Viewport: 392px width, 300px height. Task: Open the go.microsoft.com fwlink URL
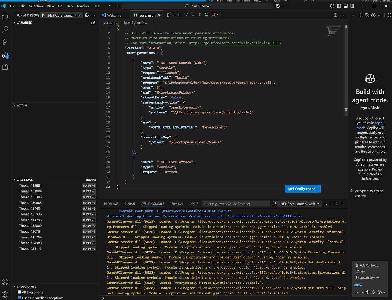(x=235, y=43)
